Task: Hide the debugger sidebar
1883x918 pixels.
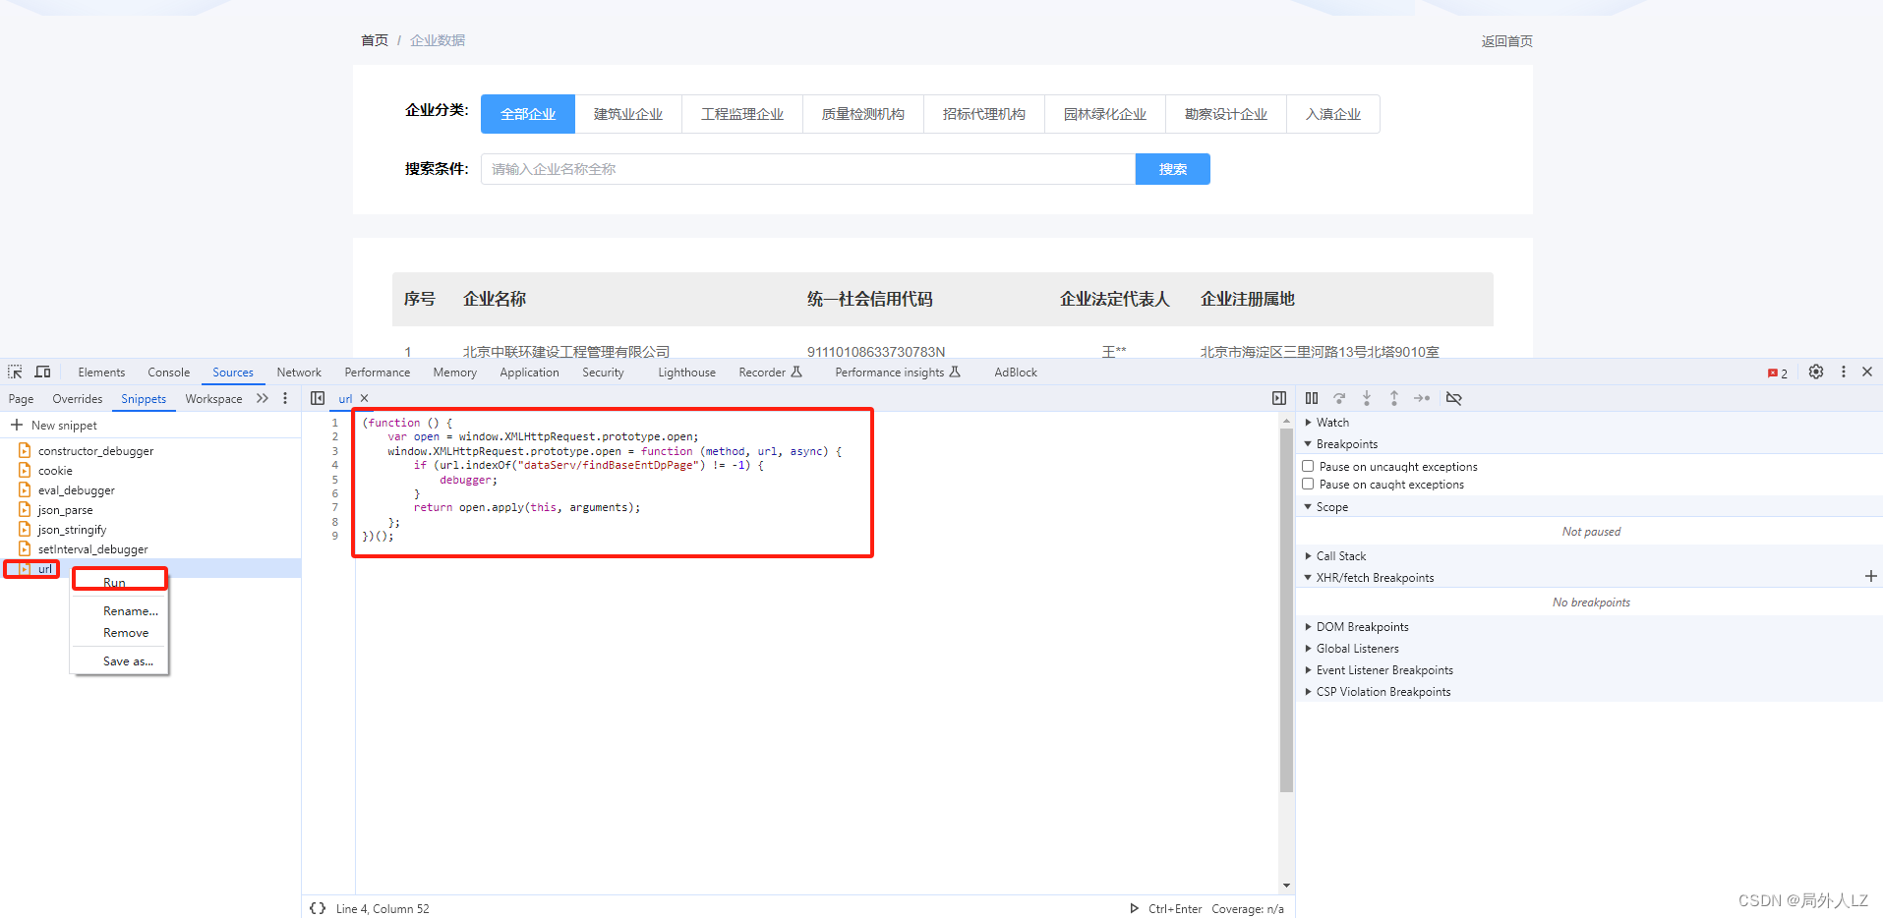Action: 1279,398
